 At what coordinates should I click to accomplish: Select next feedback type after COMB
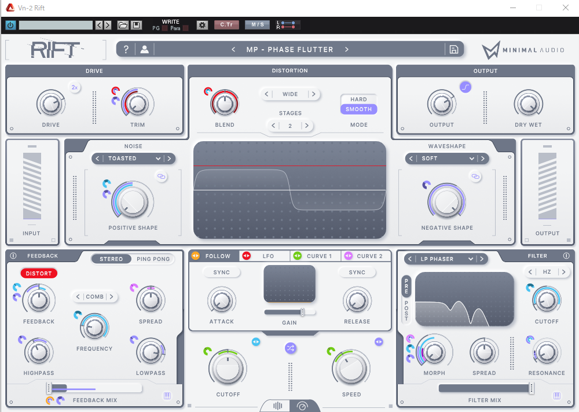click(111, 296)
